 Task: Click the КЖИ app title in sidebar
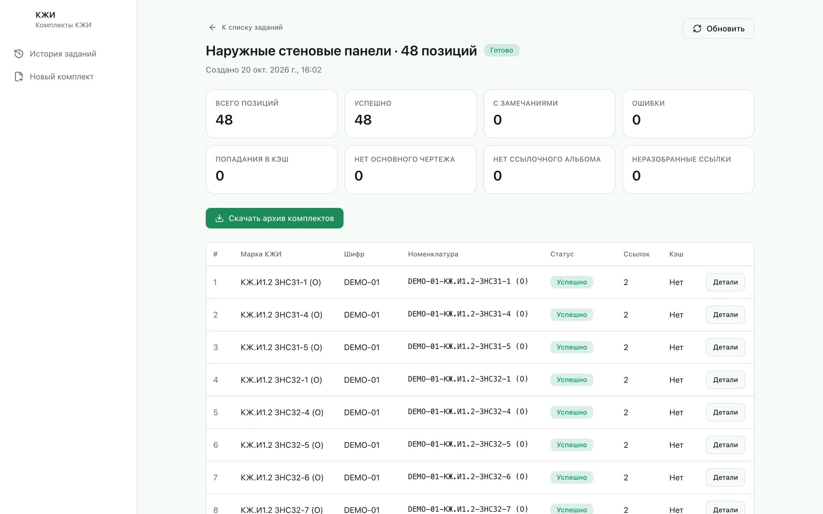click(x=45, y=15)
